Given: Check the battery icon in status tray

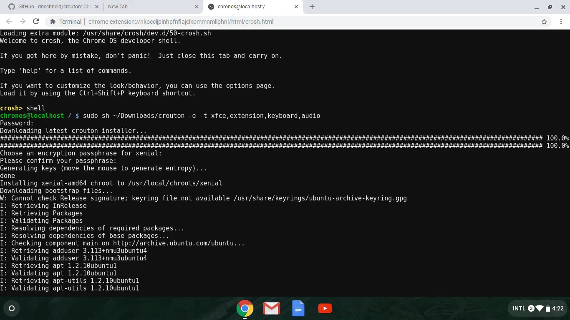Looking at the screenshot, I should click(x=547, y=308).
